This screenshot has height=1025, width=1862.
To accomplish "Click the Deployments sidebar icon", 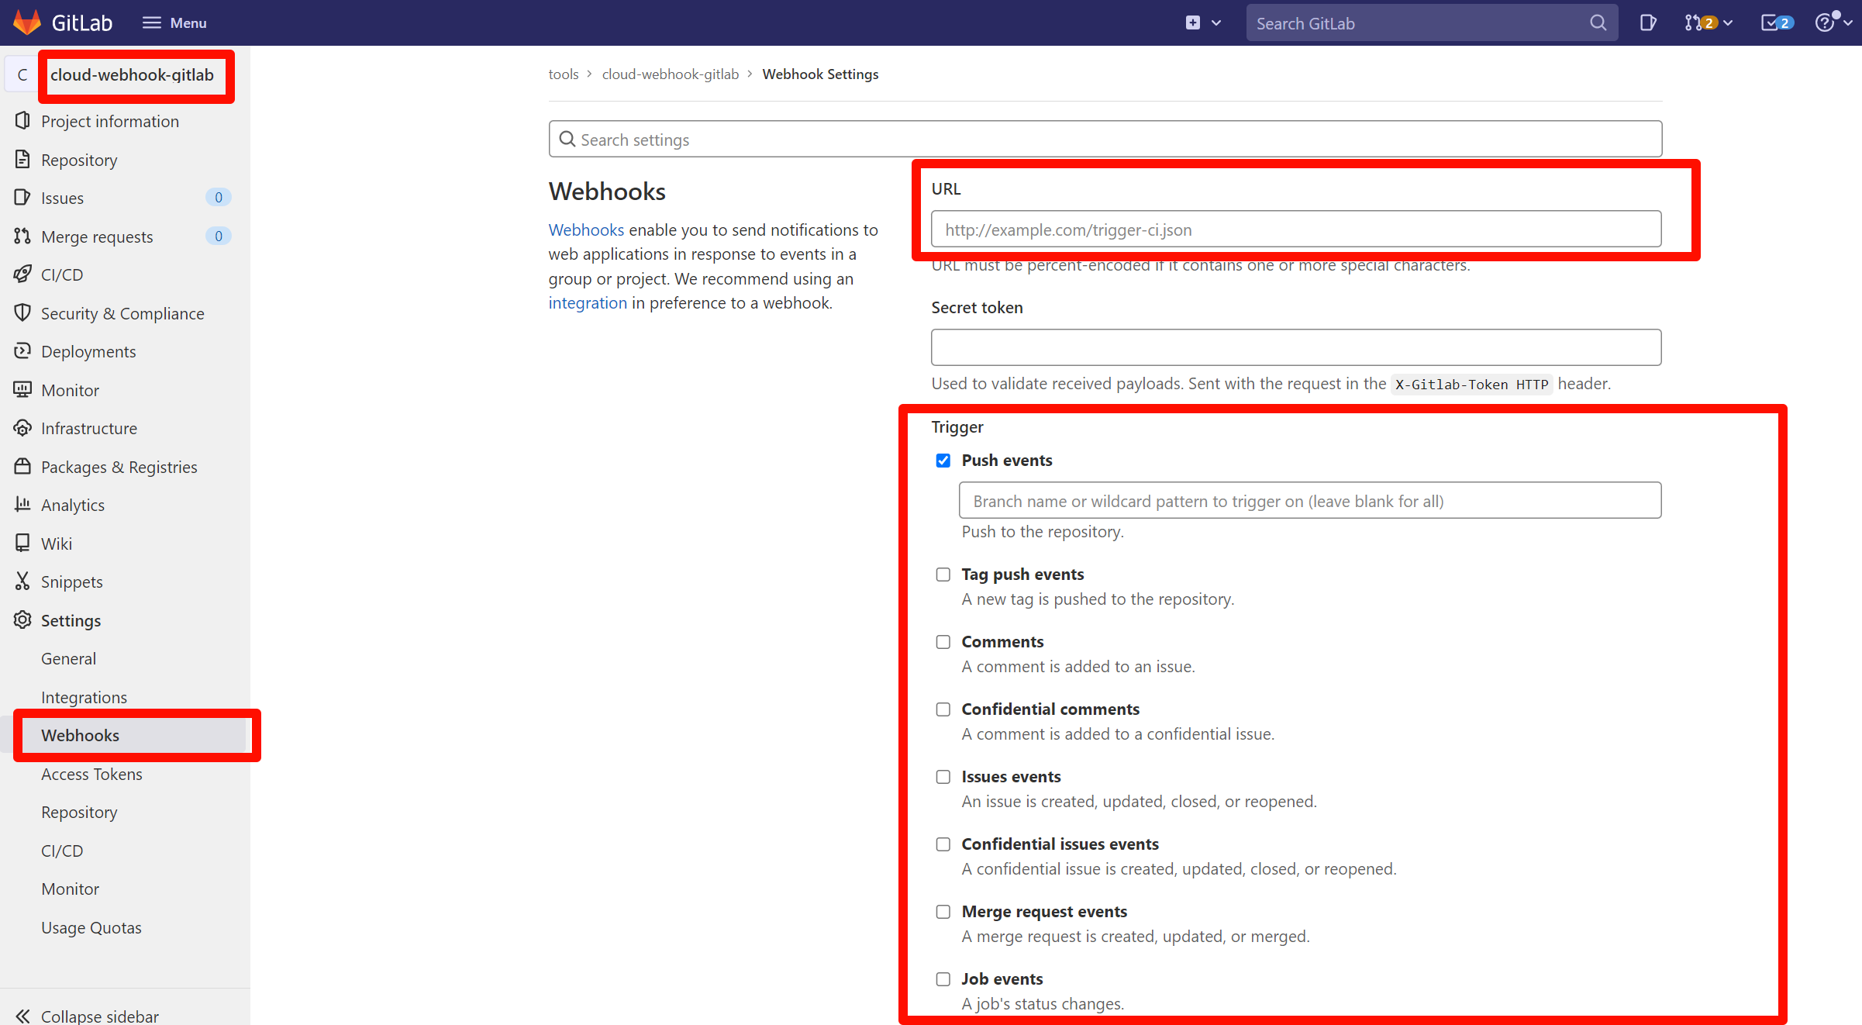I will click(x=22, y=351).
